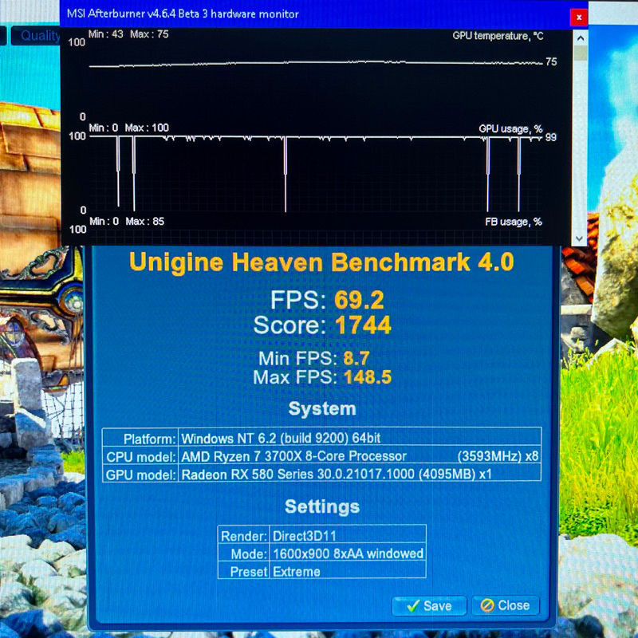This screenshot has height=638, width=638.
Task: Click the FB usage graph label
Action: pyautogui.click(x=514, y=222)
